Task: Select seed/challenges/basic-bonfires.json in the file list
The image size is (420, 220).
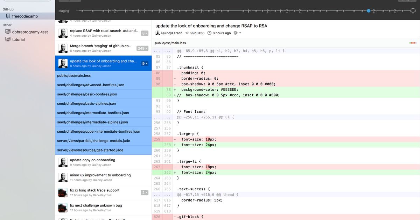Action: [87, 94]
